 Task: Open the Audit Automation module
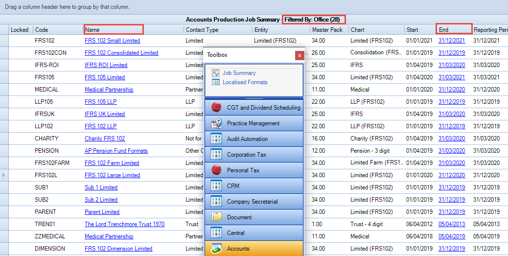(254, 139)
